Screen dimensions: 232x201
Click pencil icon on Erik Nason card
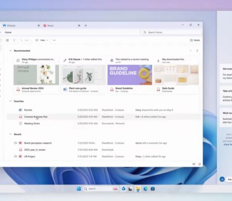65,60
